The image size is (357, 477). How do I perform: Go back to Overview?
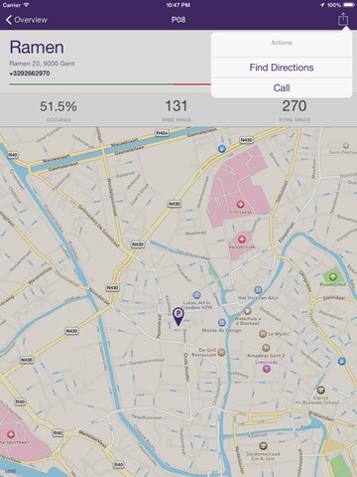(x=27, y=20)
